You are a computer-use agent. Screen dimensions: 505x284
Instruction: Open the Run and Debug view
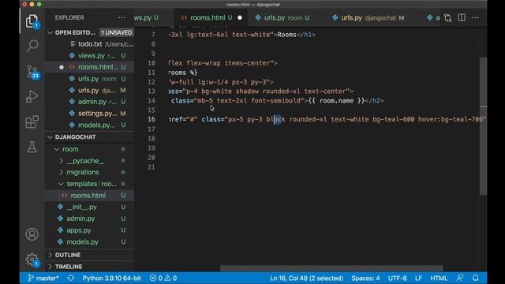[32, 96]
